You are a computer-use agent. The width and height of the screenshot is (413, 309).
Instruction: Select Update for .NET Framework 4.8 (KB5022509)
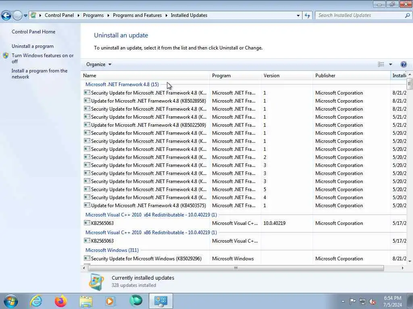tap(148, 125)
